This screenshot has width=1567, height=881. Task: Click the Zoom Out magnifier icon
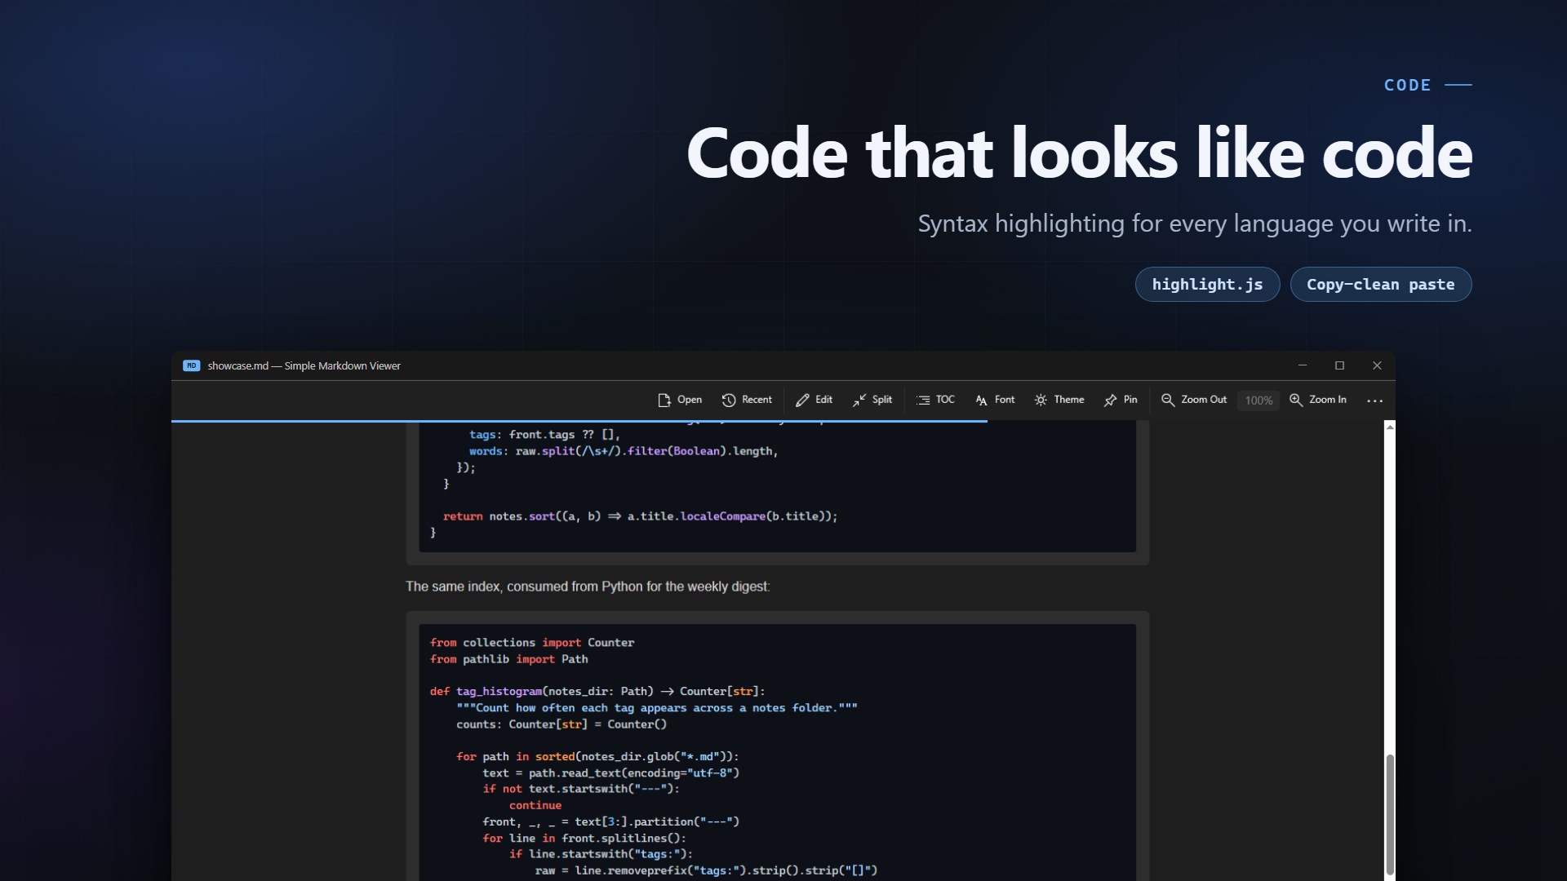click(1168, 400)
